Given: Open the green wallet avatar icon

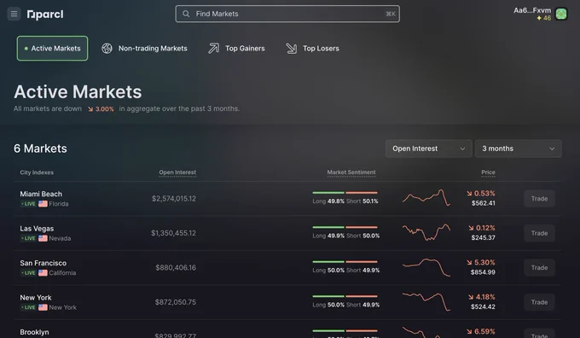Looking at the screenshot, I should click(x=561, y=14).
